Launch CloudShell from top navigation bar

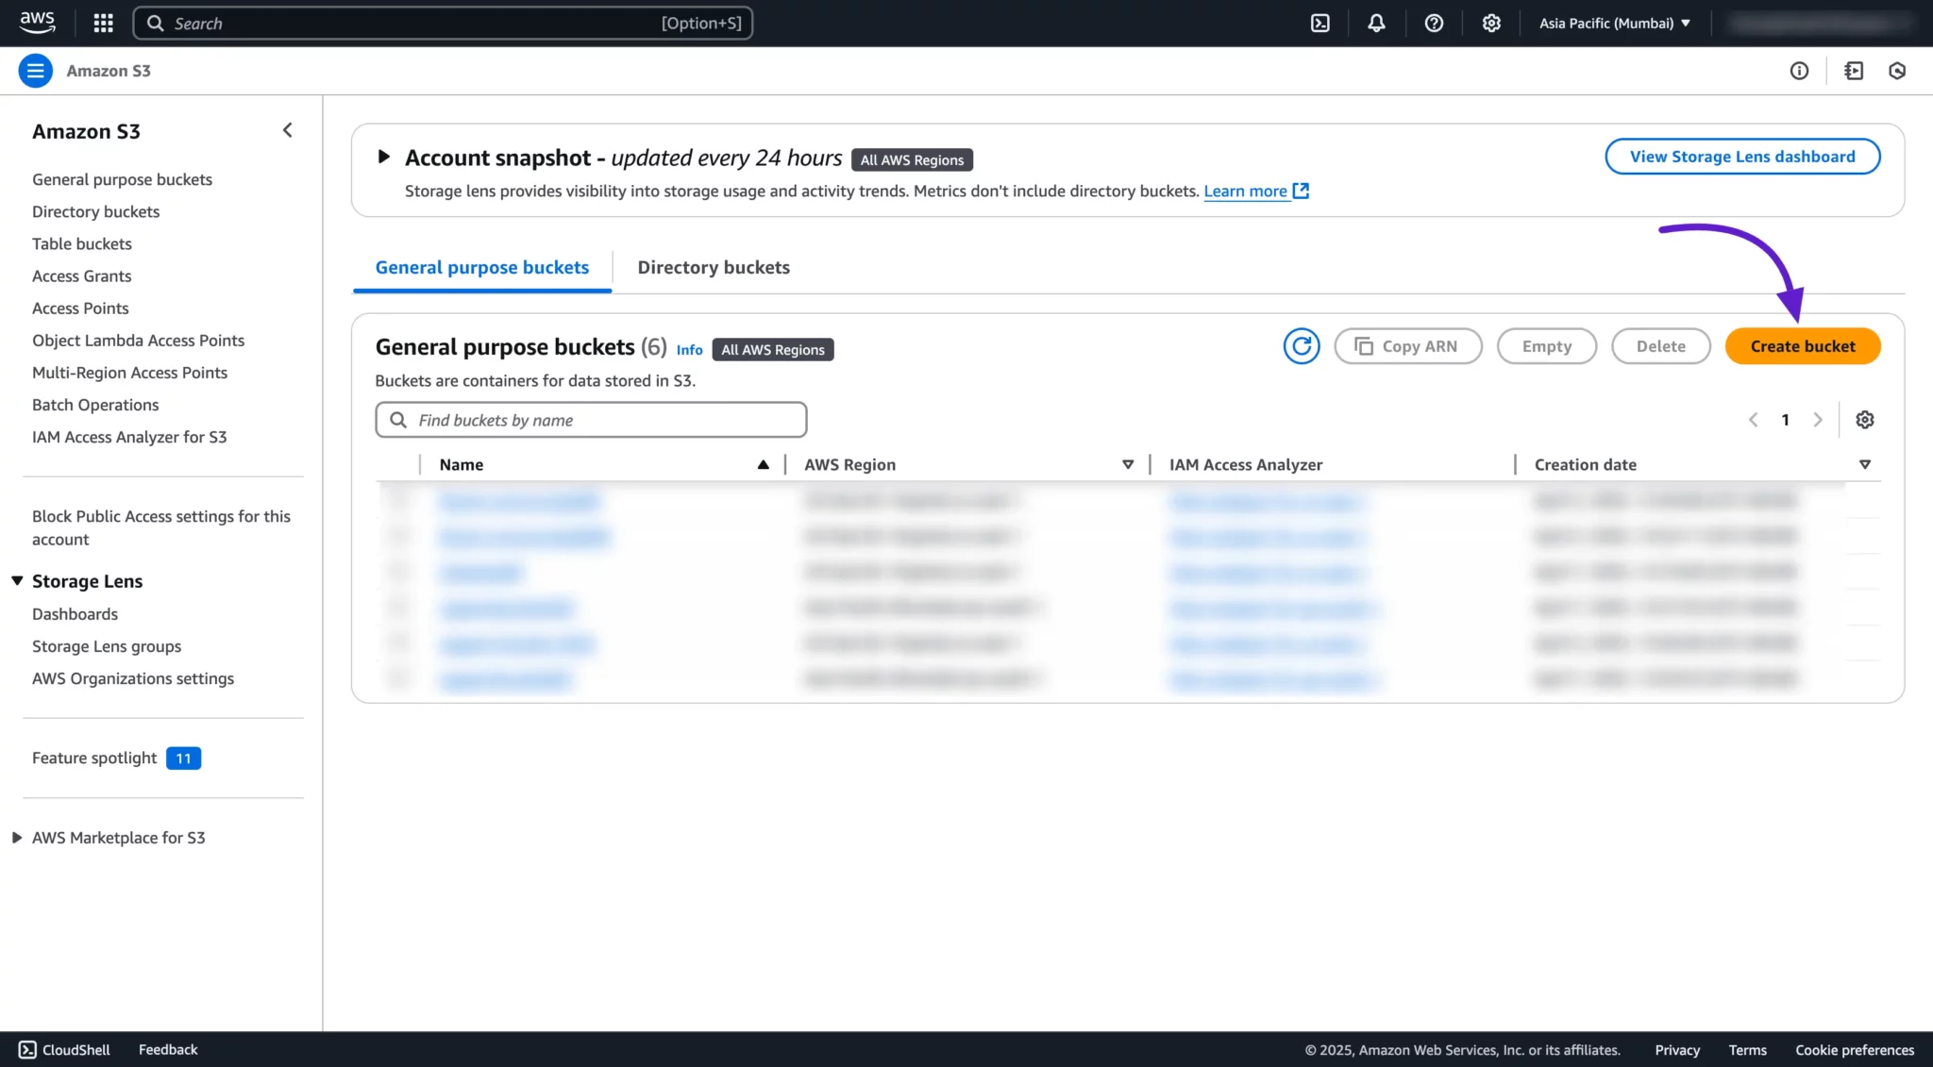(1320, 24)
